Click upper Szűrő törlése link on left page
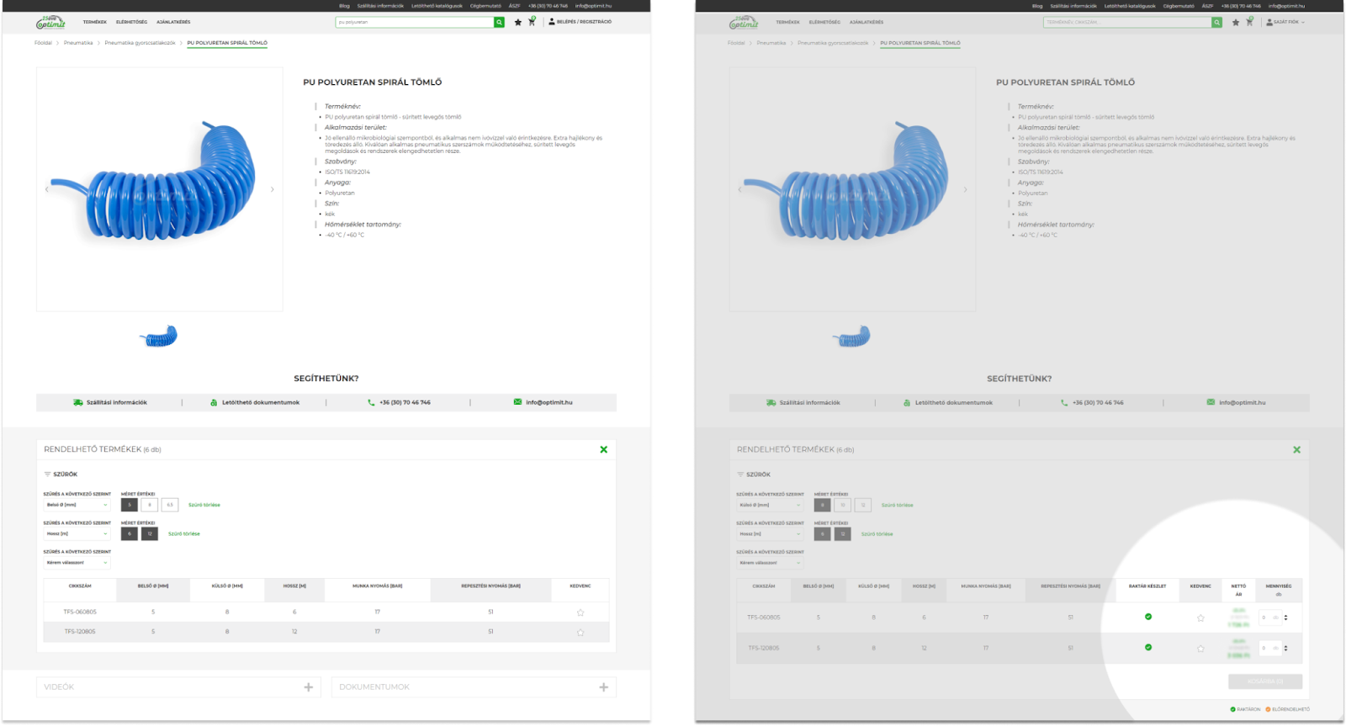Viewport: 1346px width, 726px height. click(204, 505)
